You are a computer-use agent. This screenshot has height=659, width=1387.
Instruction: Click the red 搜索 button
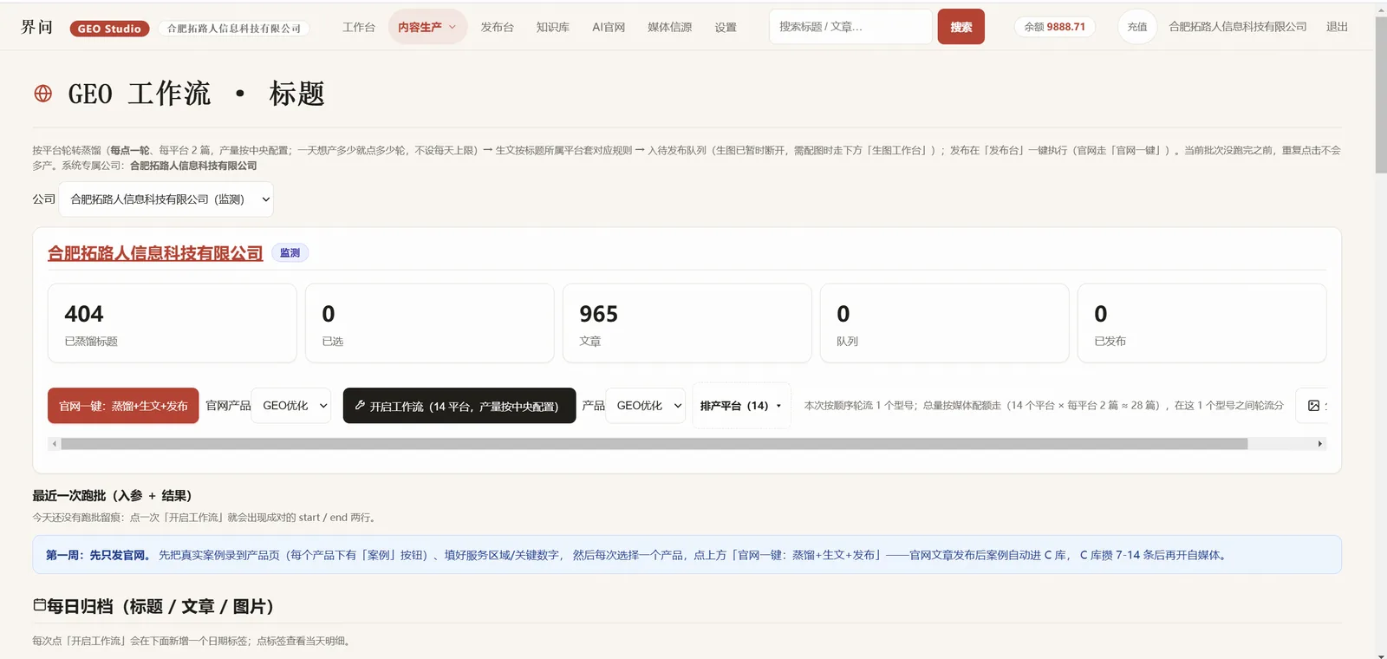pyautogui.click(x=961, y=27)
